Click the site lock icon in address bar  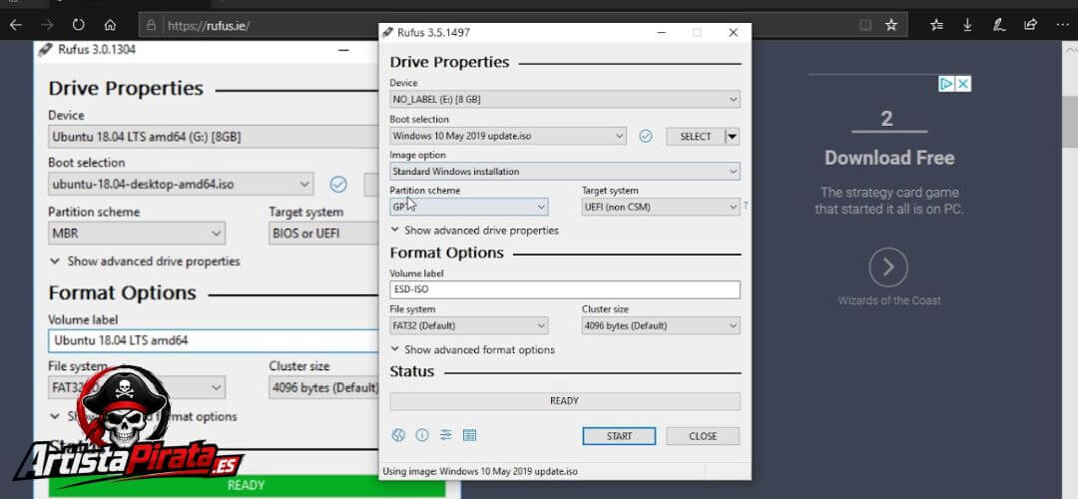pyautogui.click(x=152, y=26)
